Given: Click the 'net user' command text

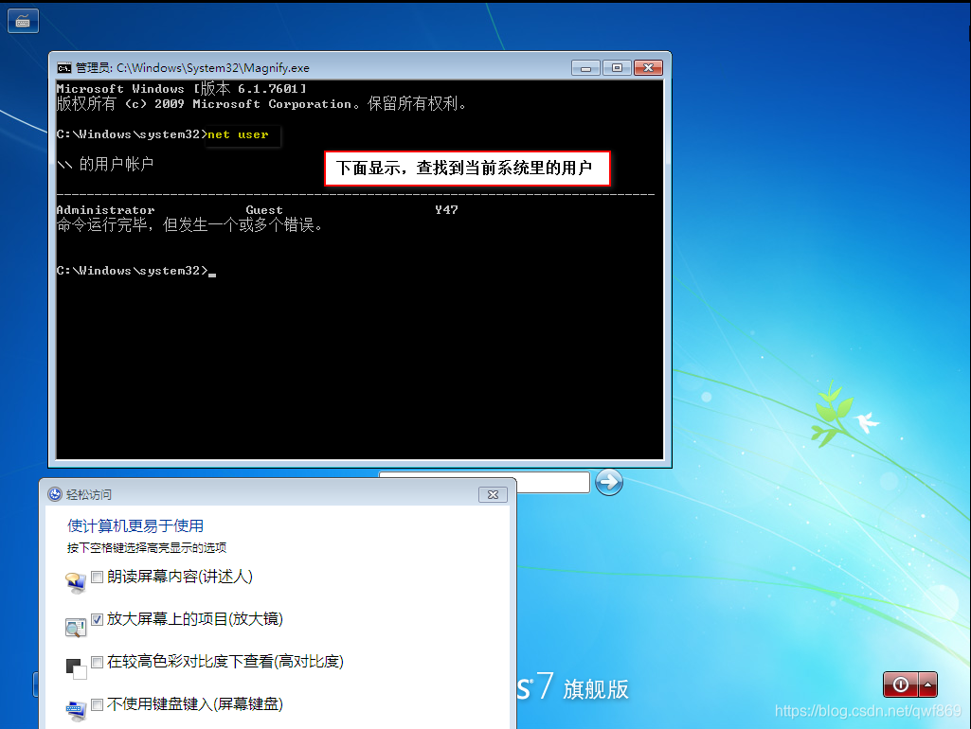Looking at the screenshot, I should click(238, 134).
